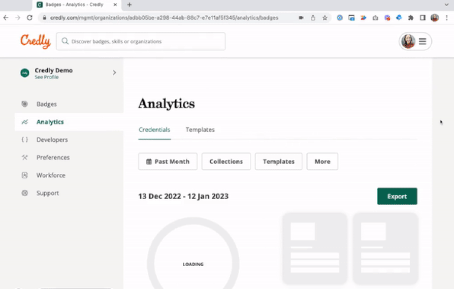The image size is (454, 289).
Task: Click the Support lifebuoy icon
Action: (24, 193)
